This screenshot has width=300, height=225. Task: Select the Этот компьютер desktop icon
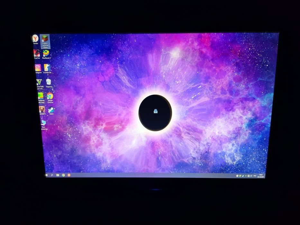[44, 125]
